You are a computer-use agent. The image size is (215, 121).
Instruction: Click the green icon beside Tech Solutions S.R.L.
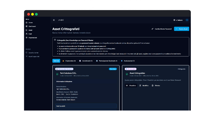click(x=57, y=74)
